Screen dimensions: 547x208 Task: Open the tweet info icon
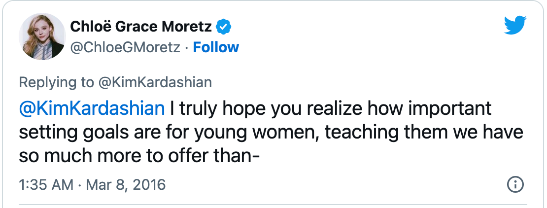pyautogui.click(x=515, y=185)
